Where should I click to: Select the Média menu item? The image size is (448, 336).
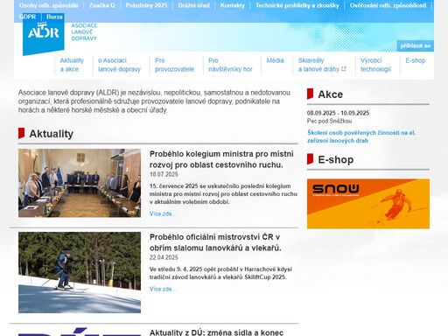pyautogui.click(x=275, y=60)
